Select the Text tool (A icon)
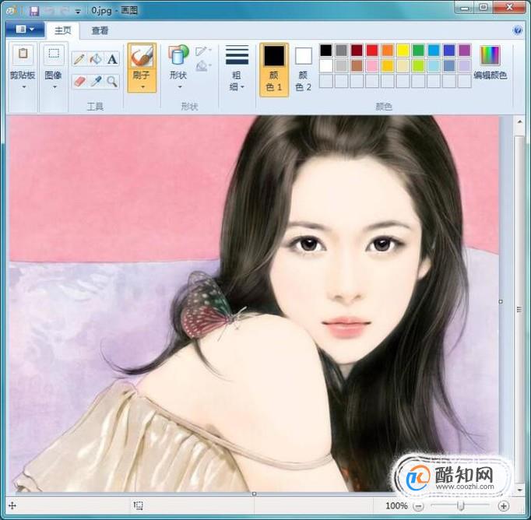Viewport: 531px width, 520px height. pyautogui.click(x=112, y=59)
